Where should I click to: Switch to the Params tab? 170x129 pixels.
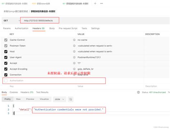7,28
